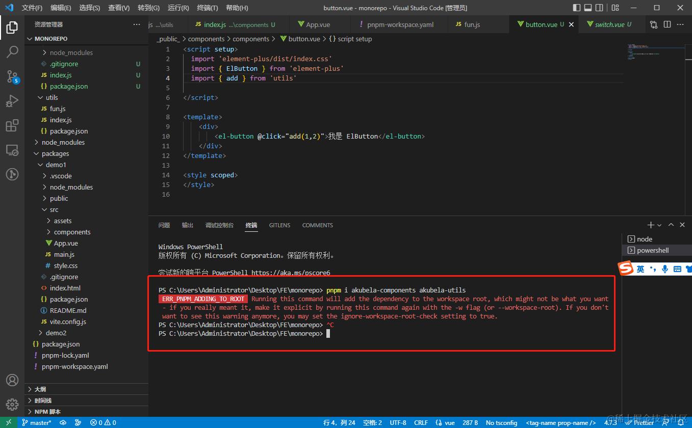
Task: Open Source Control view with 5 changes
Action: 12,76
